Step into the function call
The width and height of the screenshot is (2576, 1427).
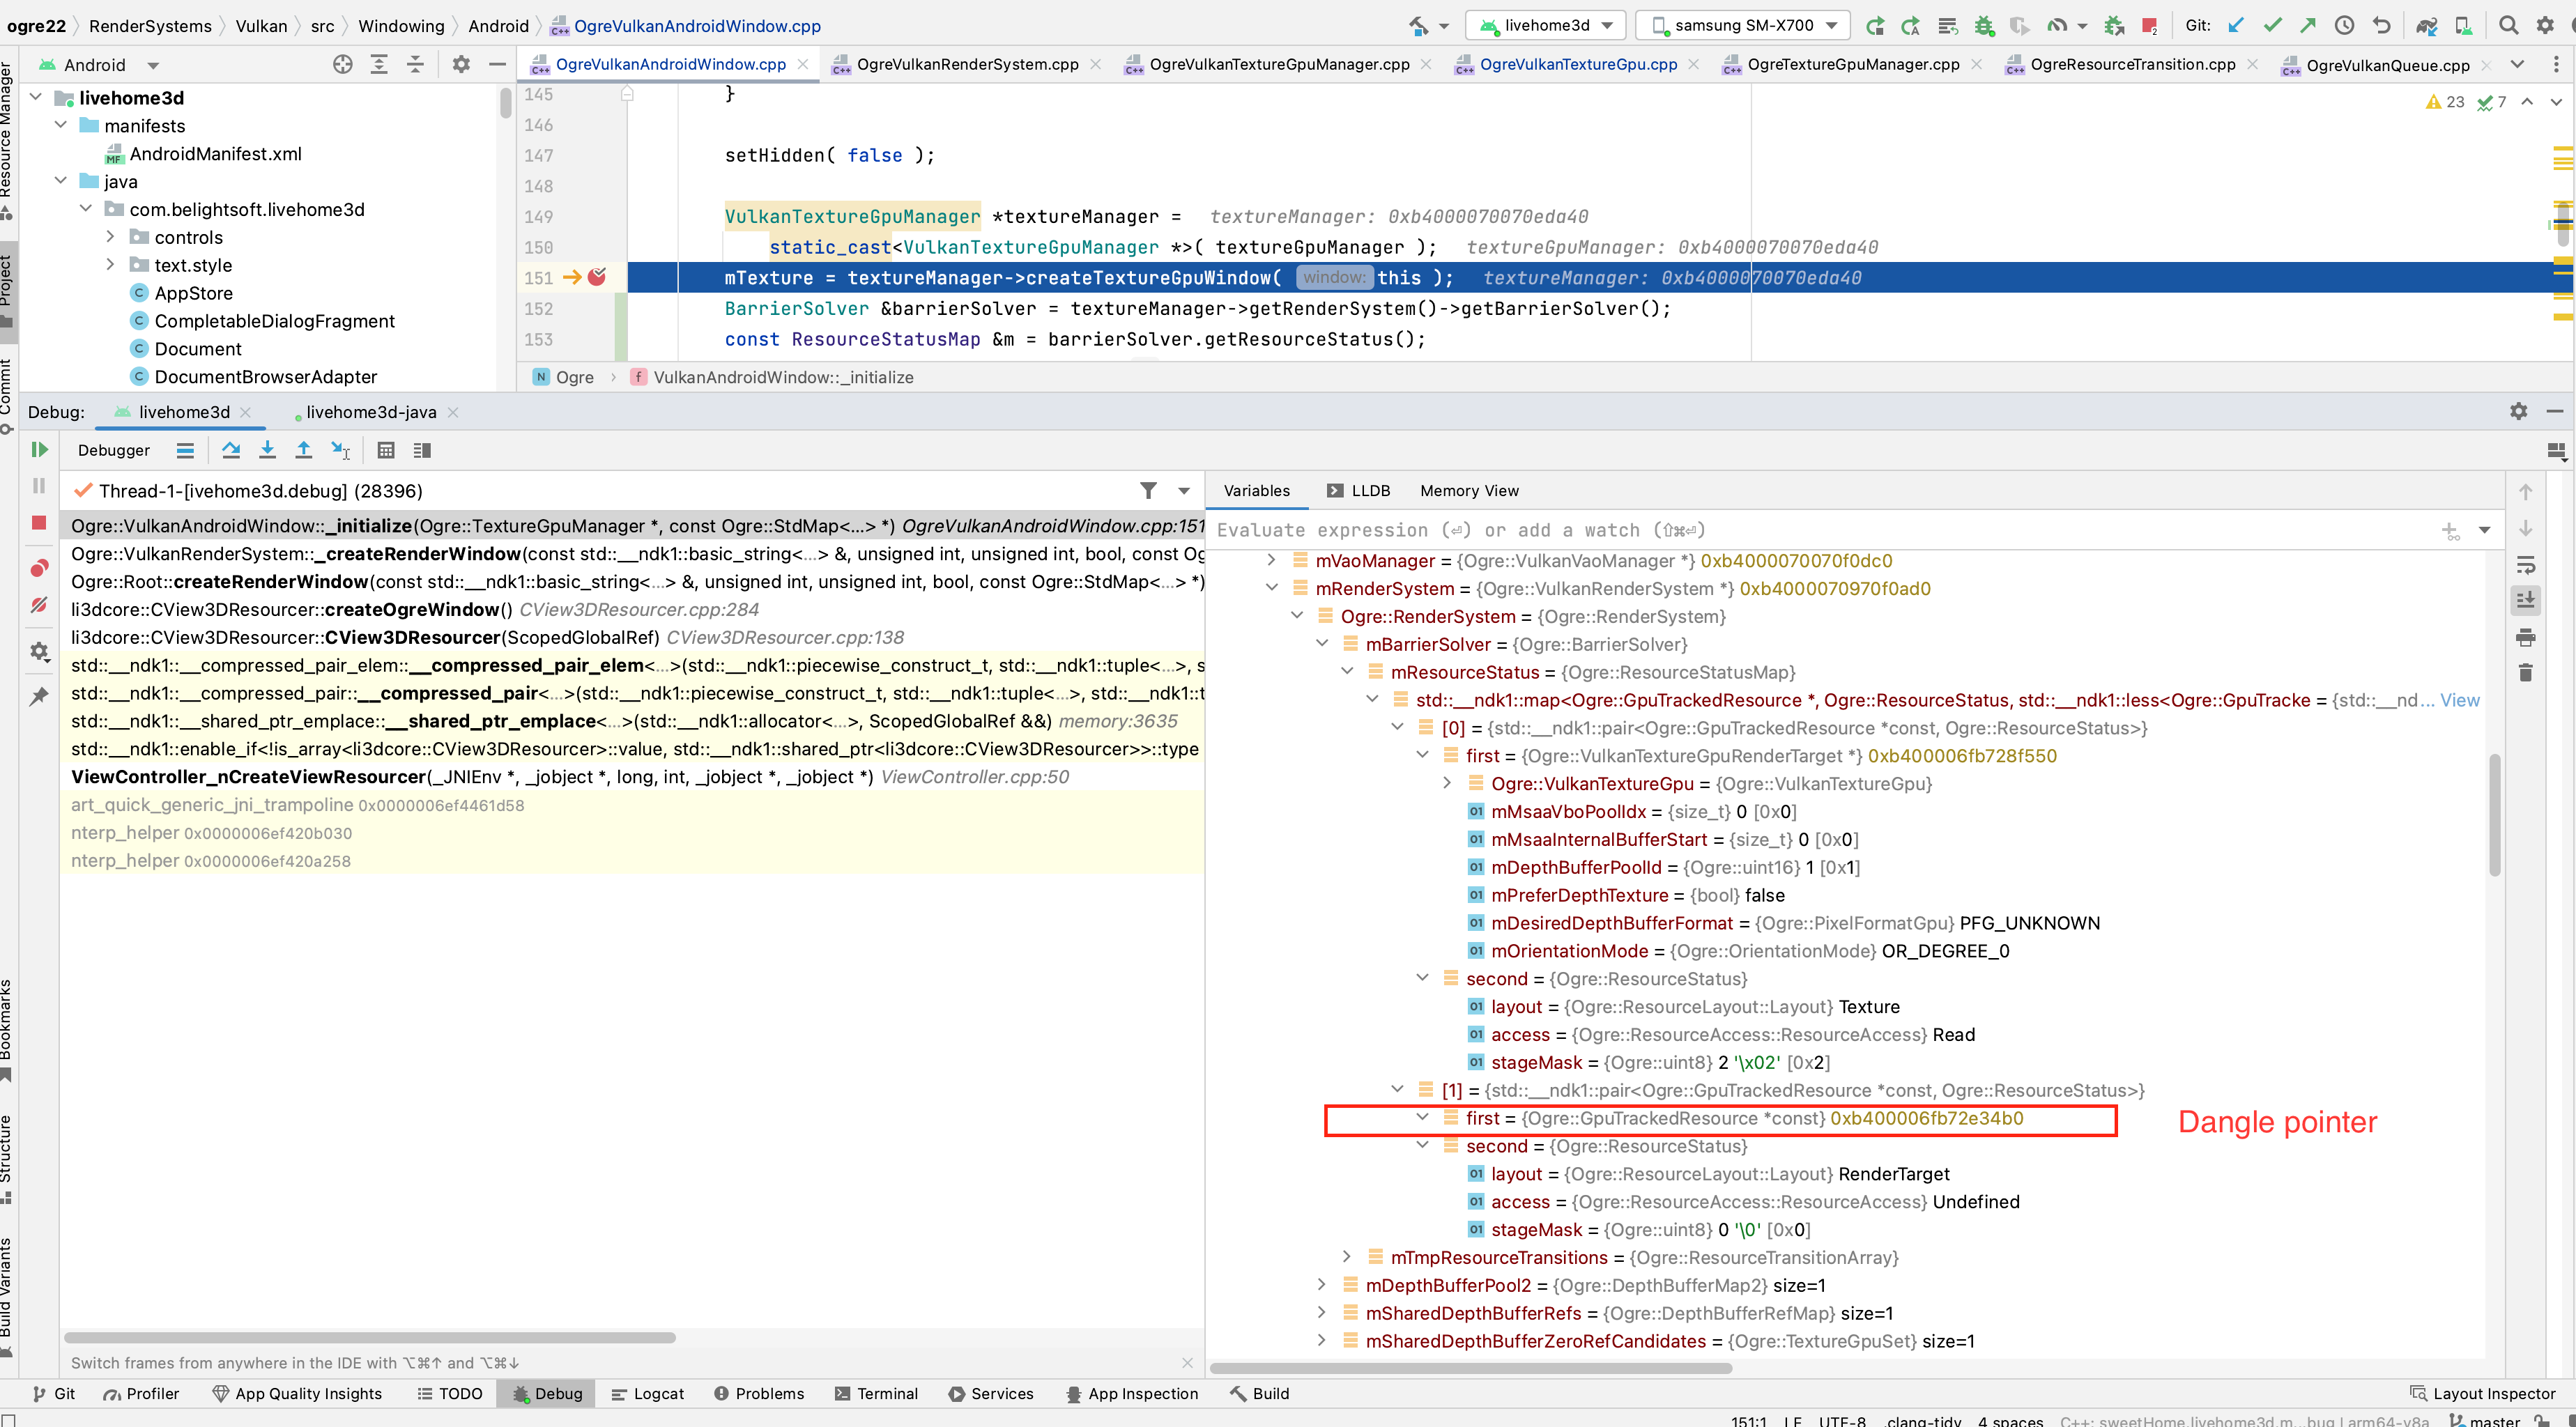point(267,450)
